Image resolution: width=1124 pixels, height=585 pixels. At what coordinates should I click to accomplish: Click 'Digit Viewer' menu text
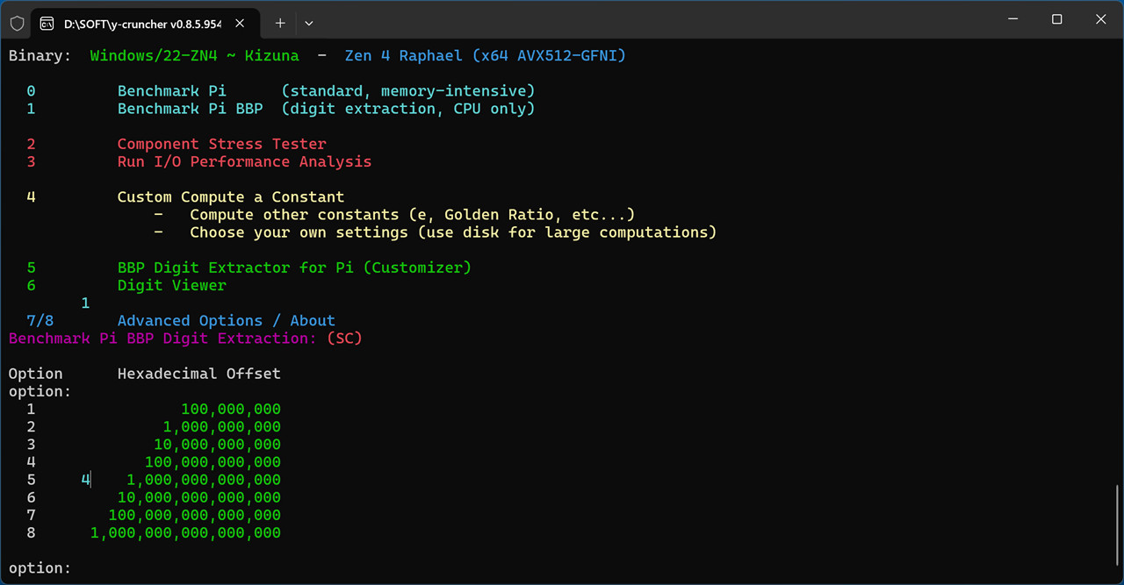coord(172,285)
